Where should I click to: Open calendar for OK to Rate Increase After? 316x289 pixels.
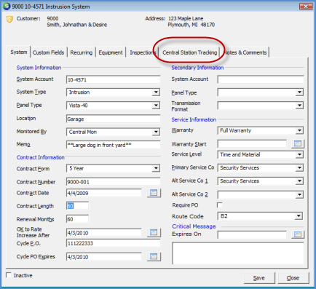pyautogui.click(x=154, y=232)
